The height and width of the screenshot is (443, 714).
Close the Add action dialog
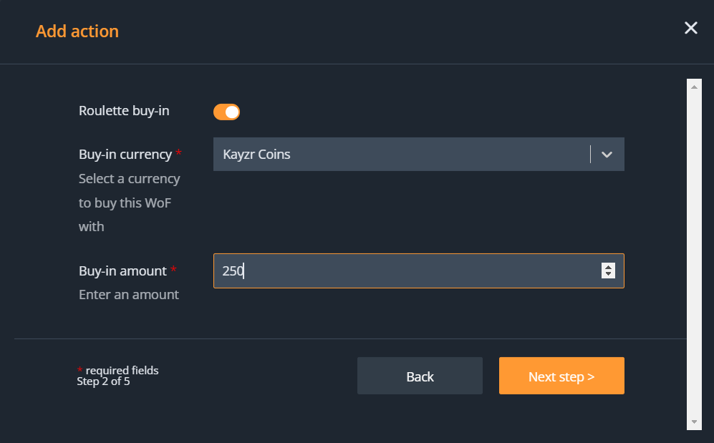[x=690, y=28]
